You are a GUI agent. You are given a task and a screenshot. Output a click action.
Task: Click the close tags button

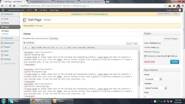click(82, 47)
